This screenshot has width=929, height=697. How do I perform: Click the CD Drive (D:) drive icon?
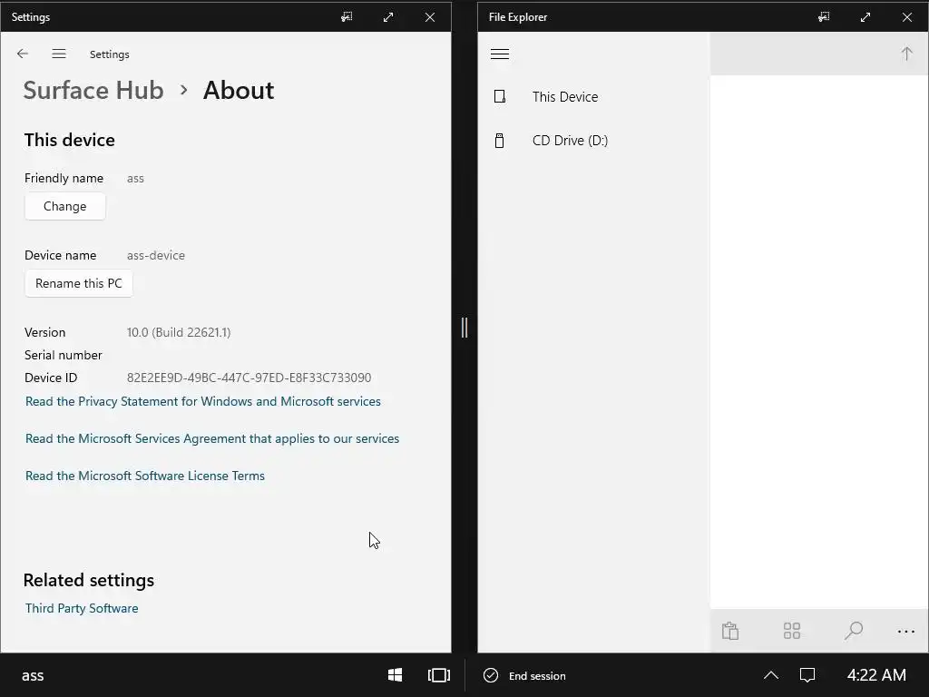[500, 141]
